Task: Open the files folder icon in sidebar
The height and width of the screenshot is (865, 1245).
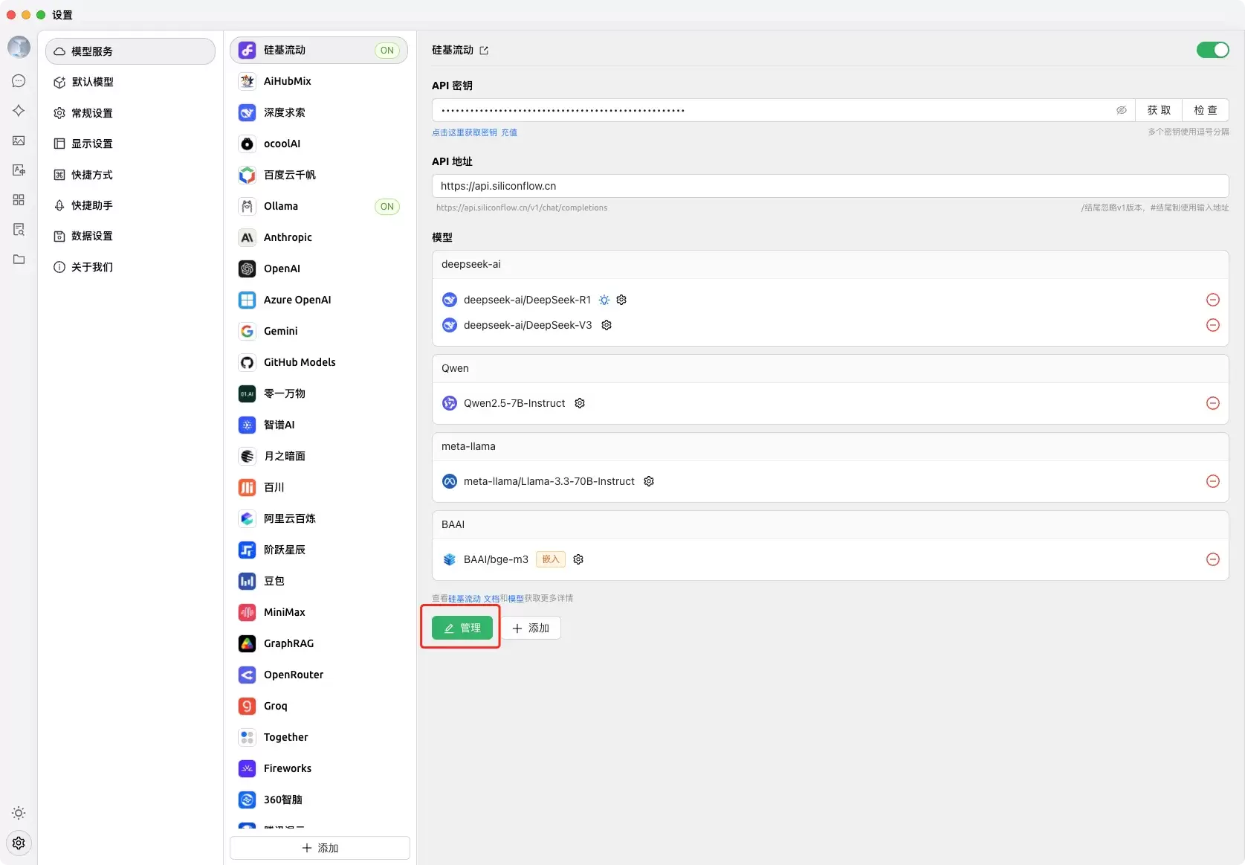Action: click(19, 260)
